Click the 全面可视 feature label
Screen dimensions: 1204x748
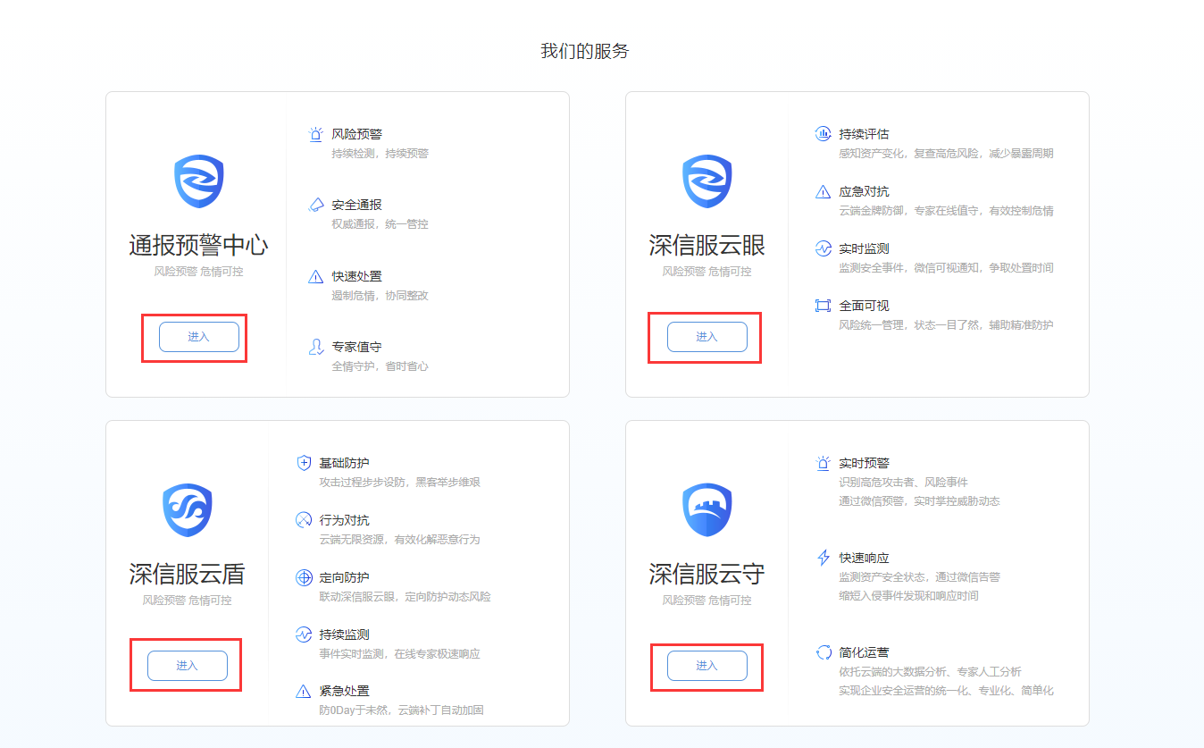864,306
